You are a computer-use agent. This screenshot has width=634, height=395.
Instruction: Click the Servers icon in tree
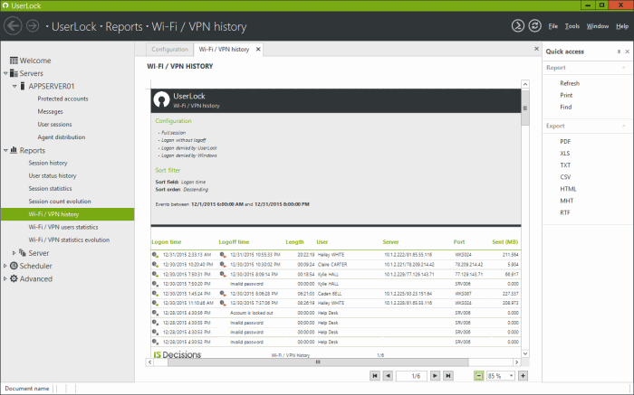(14, 73)
